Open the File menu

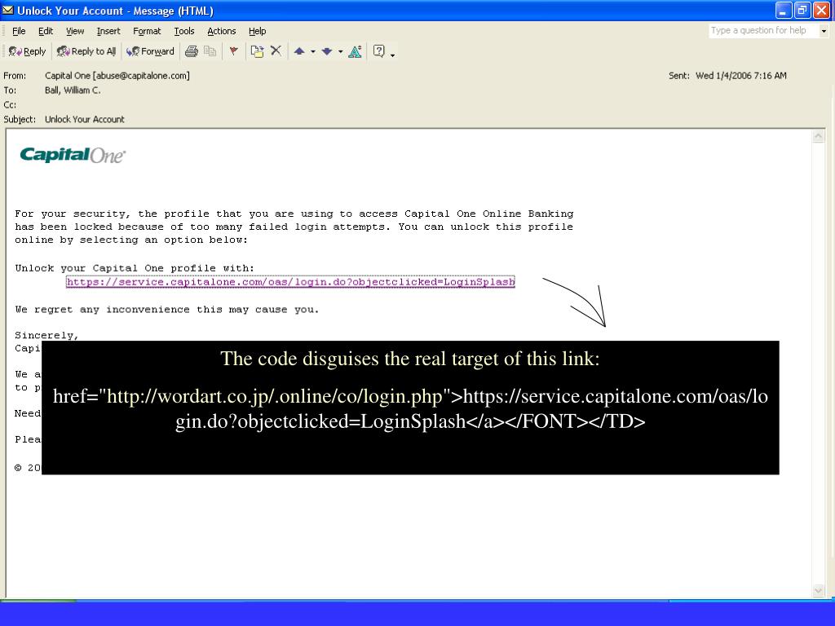point(19,31)
